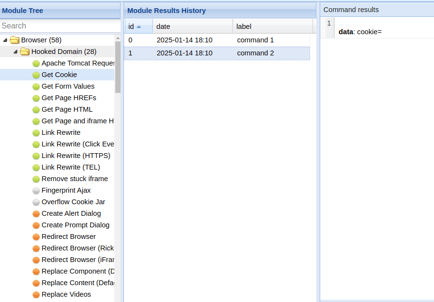Click the green icon beside Get Cookie
The height and width of the screenshot is (302, 434).
pos(36,75)
